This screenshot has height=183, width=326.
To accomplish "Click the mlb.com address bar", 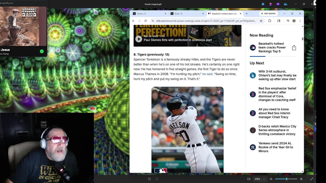I will [206, 21].
